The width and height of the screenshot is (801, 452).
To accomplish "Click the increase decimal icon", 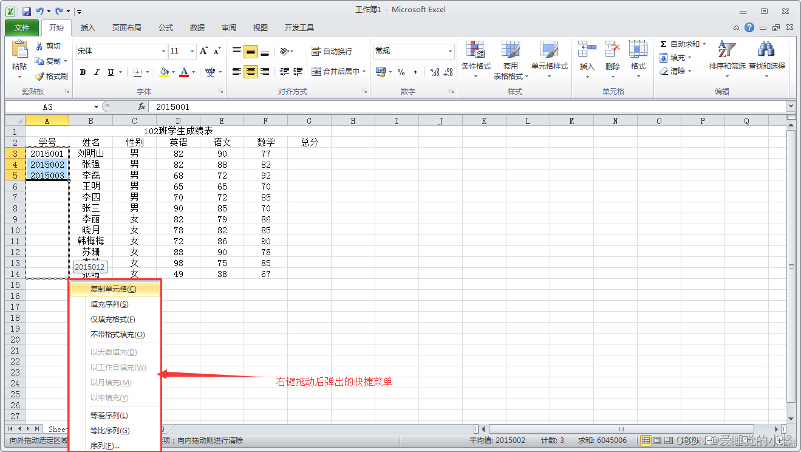I will tap(435, 72).
